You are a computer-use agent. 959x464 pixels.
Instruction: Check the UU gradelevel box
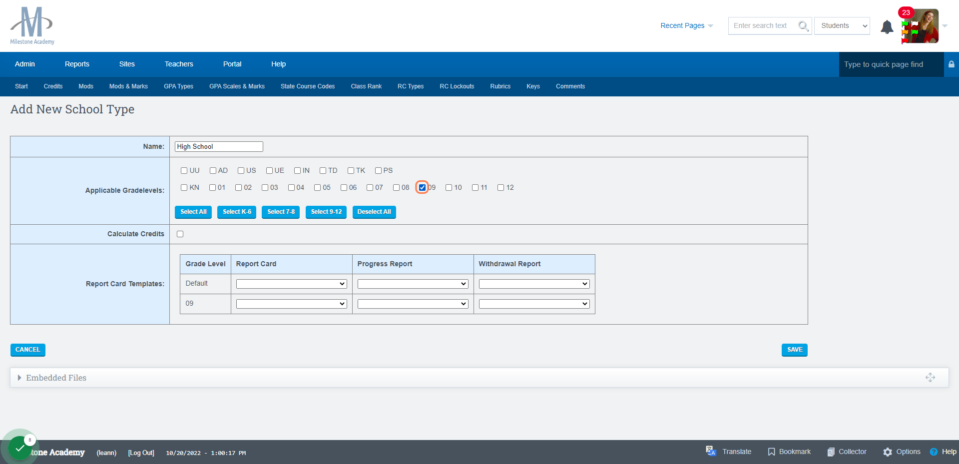184,170
